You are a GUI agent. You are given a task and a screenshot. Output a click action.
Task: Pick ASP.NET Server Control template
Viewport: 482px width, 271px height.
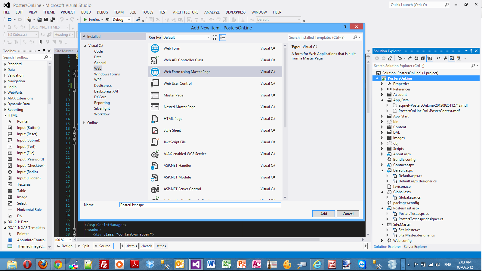click(x=215, y=189)
